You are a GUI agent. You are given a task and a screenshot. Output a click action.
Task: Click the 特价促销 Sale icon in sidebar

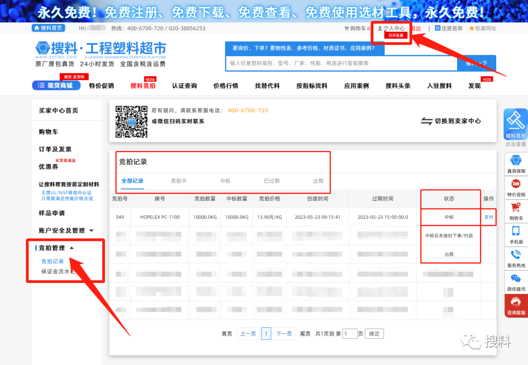516,184
